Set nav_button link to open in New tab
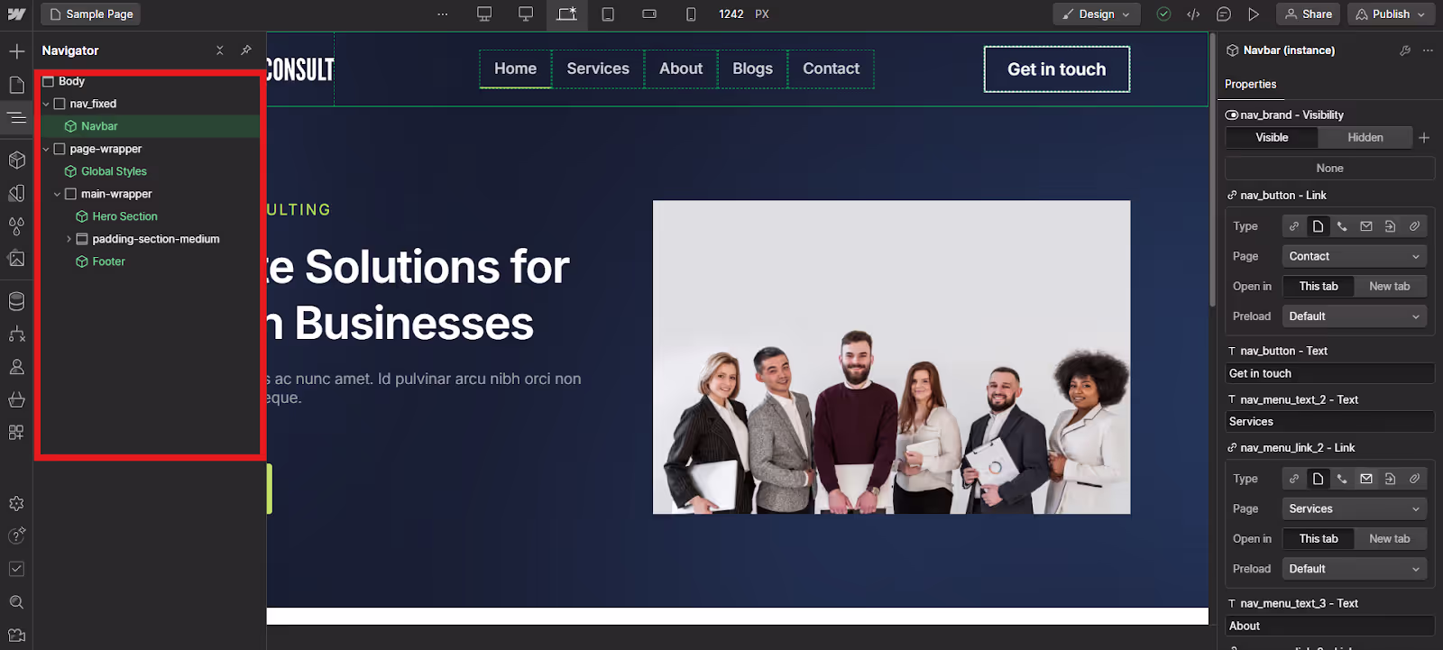 1389,287
